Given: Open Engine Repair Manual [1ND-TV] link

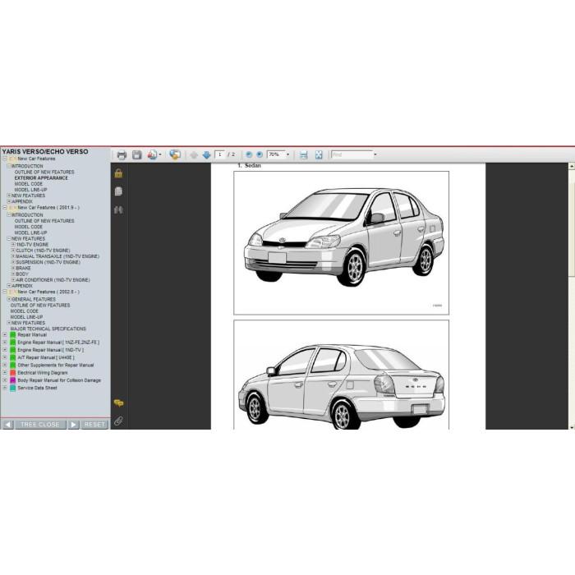Looking at the screenshot, I should click(51, 350).
